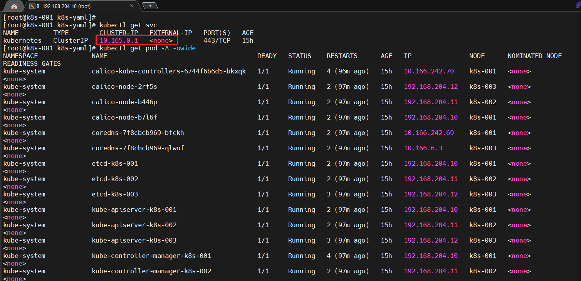The width and height of the screenshot is (581, 281).
Task: Click the '1/1' ready value for etcd-k8s-001
Action: click(x=263, y=164)
